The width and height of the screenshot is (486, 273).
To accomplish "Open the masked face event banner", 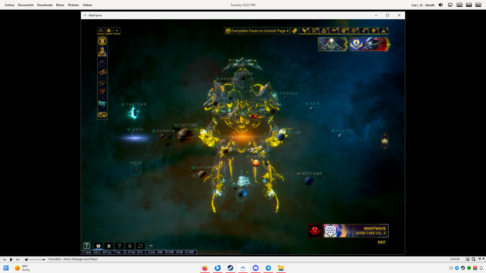I will click(x=333, y=44).
